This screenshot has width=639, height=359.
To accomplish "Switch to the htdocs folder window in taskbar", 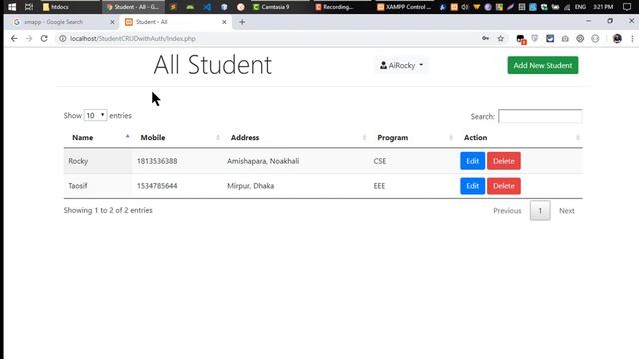I will 69,7.
